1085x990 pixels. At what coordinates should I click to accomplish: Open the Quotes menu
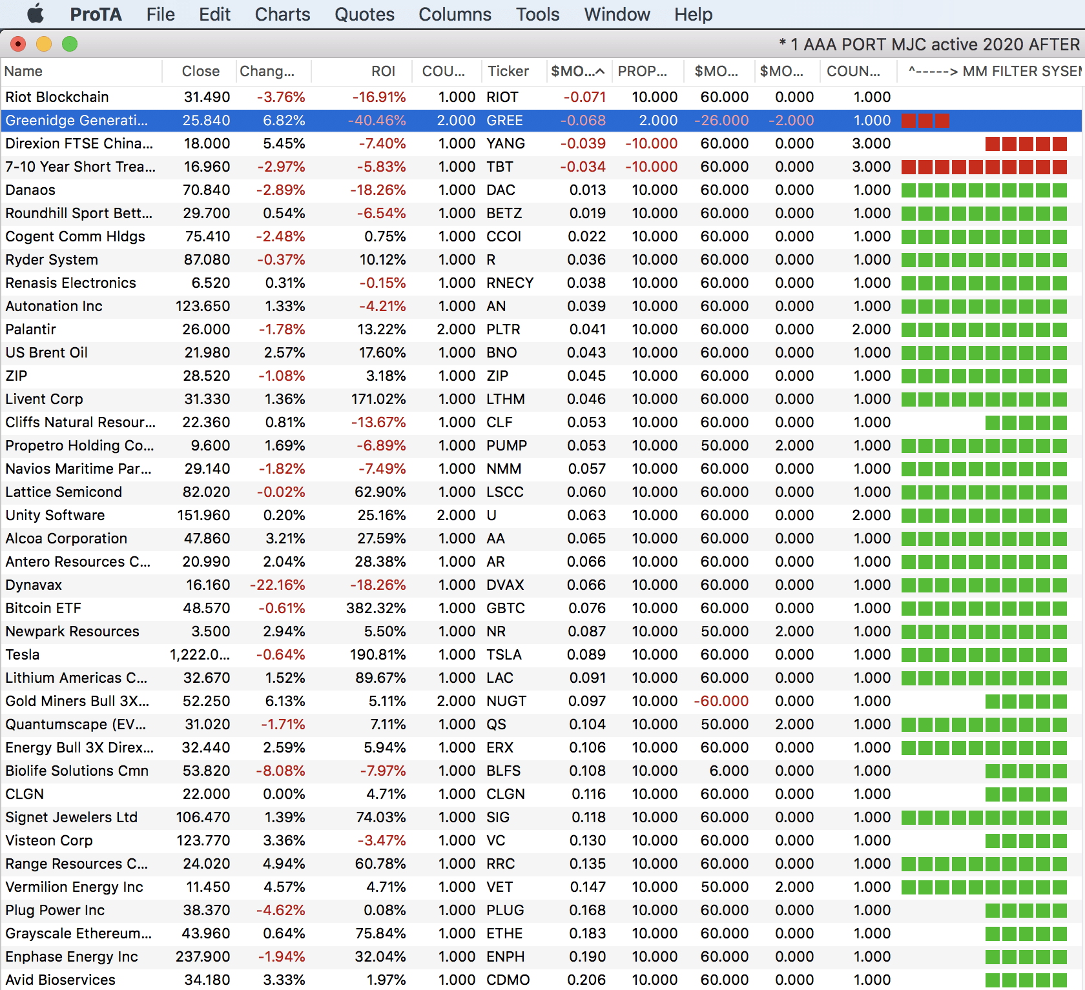point(364,14)
